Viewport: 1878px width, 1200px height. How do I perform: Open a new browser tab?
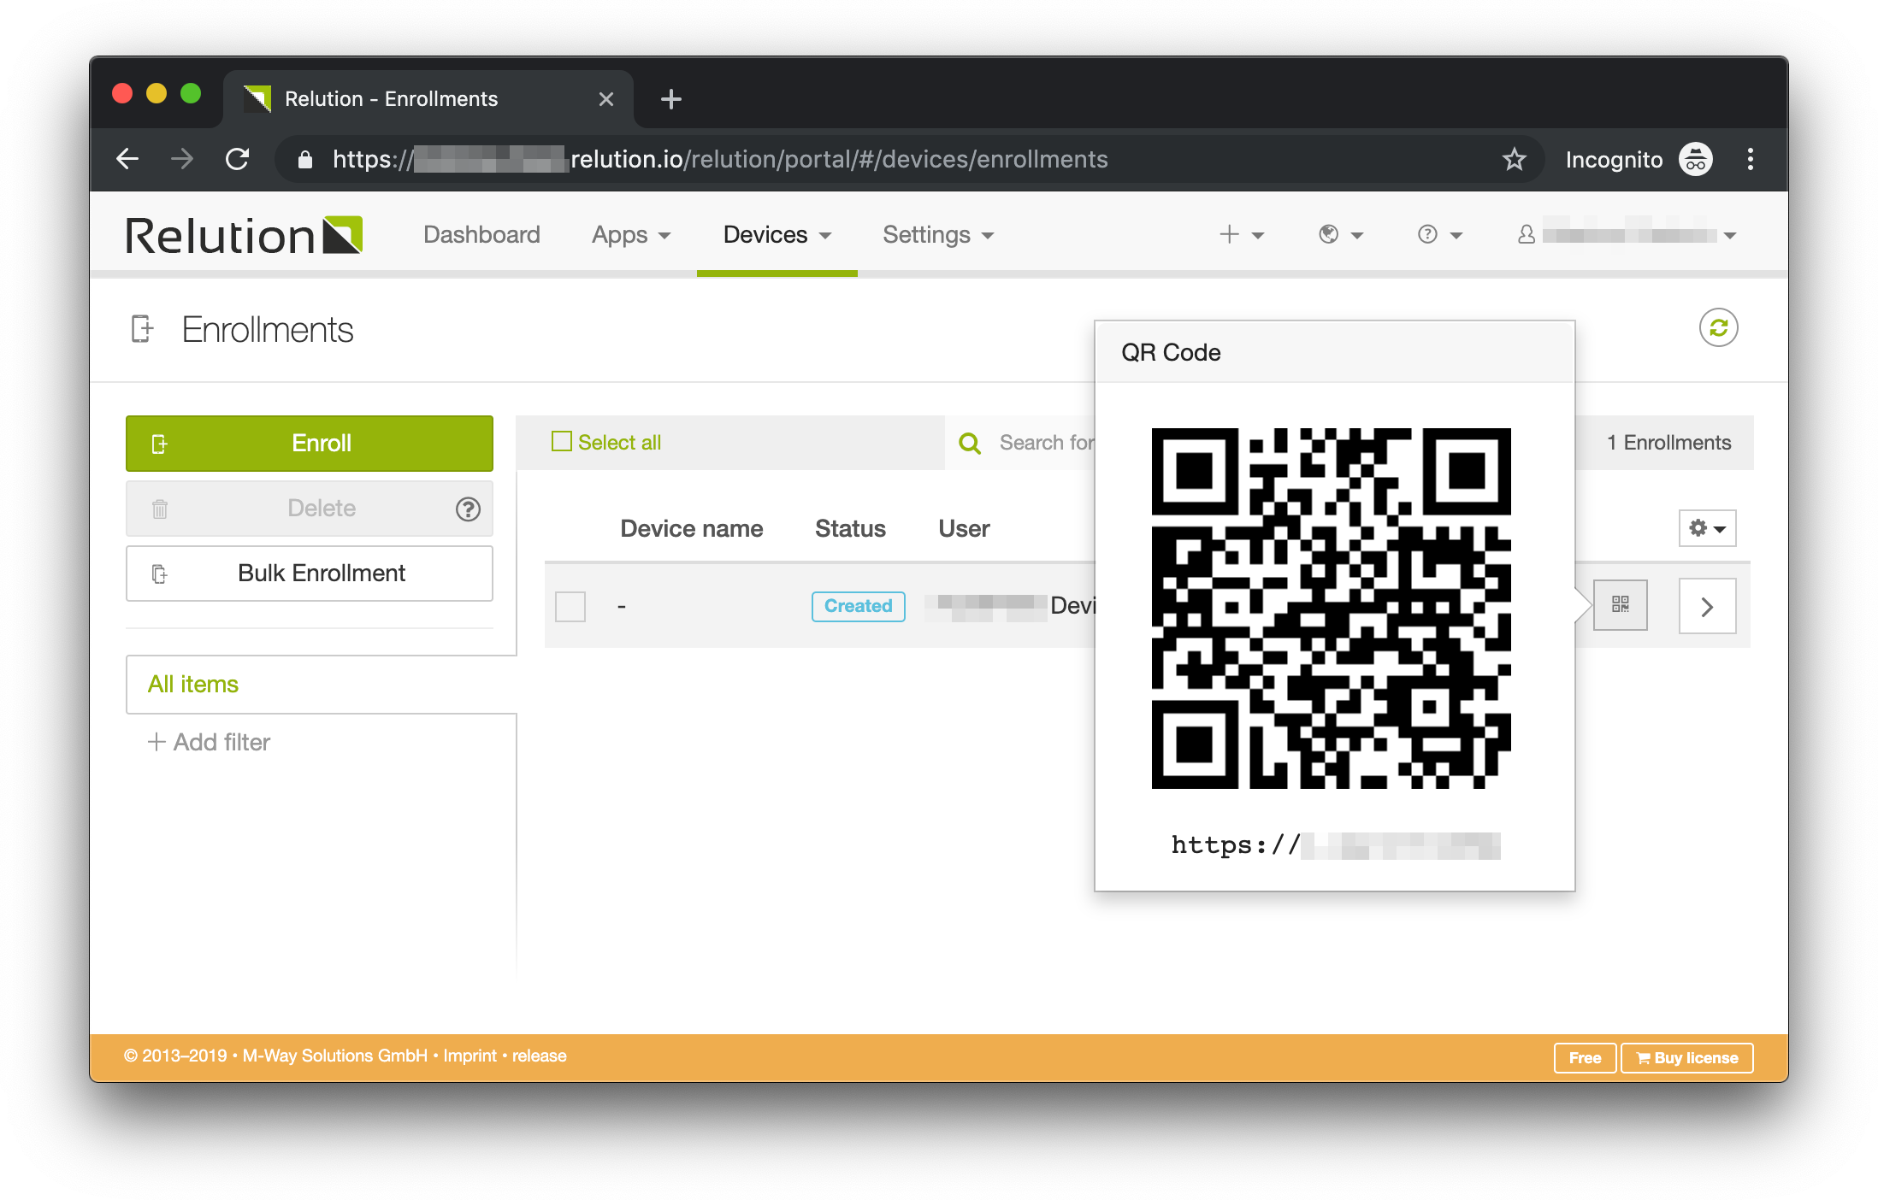point(671,99)
